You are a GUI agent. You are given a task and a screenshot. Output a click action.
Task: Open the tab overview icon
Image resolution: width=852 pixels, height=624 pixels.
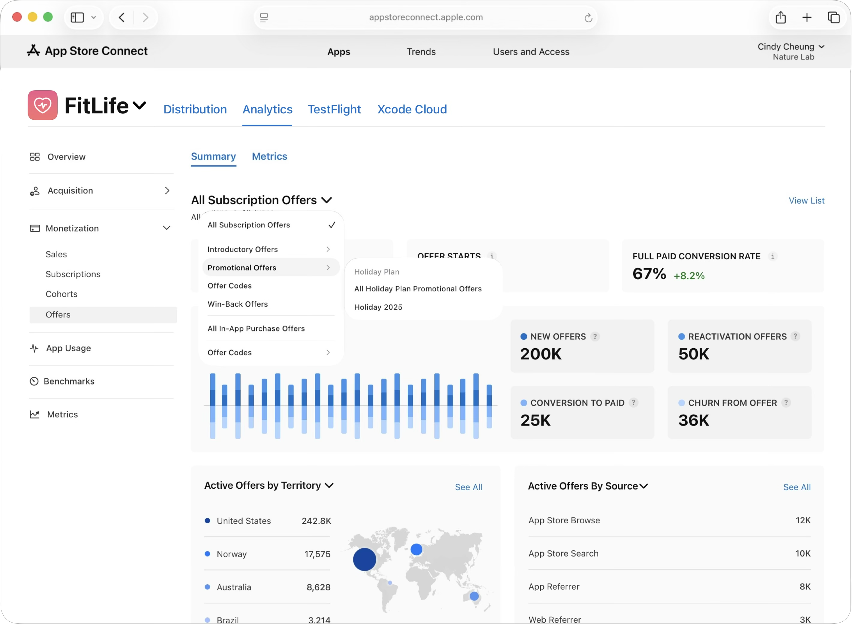[x=833, y=17]
